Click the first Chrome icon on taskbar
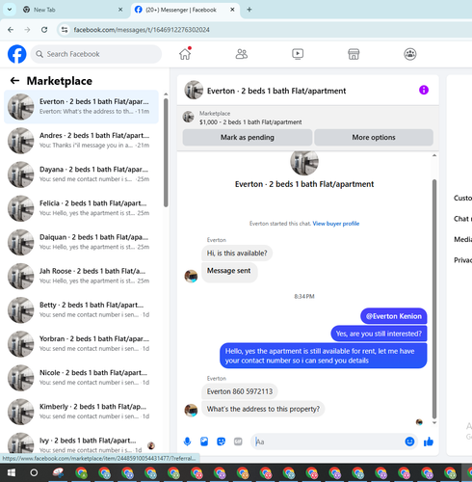The height and width of the screenshot is (482, 472). (x=81, y=472)
